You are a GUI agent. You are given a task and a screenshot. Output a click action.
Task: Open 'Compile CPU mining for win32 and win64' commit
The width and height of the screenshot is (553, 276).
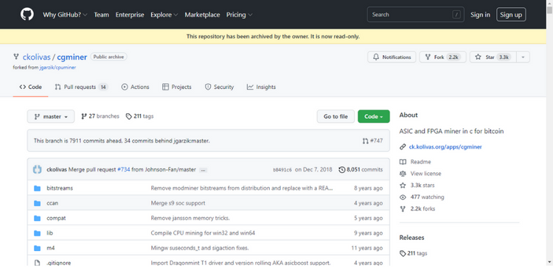pyautogui.click(x=203, y=233)
